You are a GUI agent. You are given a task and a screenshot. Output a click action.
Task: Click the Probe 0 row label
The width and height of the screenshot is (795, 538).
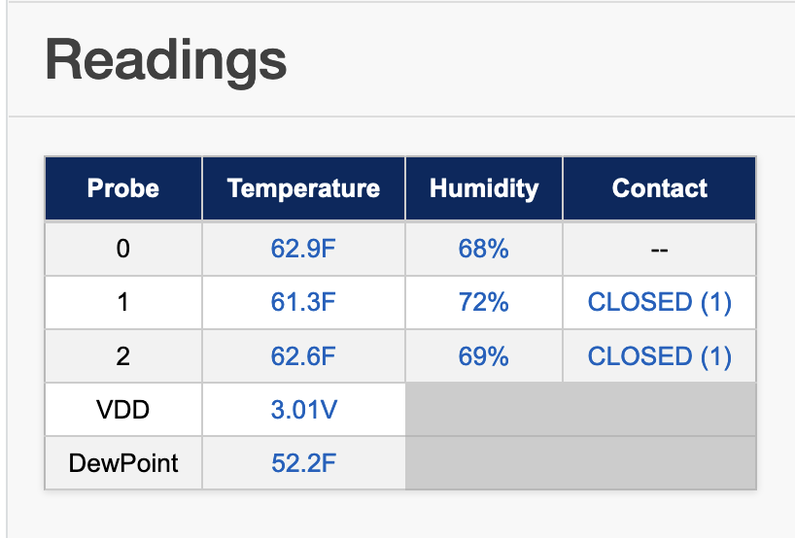pyautogui.click(x=123, y=249)
